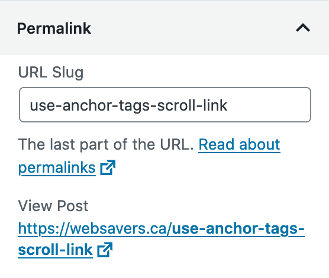Click the word 'tags' in the slug input
The height and width of the screenshot is (278, 329).
(134, 105)
